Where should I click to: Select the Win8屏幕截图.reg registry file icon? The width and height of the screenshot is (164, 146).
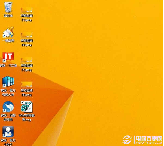pyautogui.click(x=27, y=107)
